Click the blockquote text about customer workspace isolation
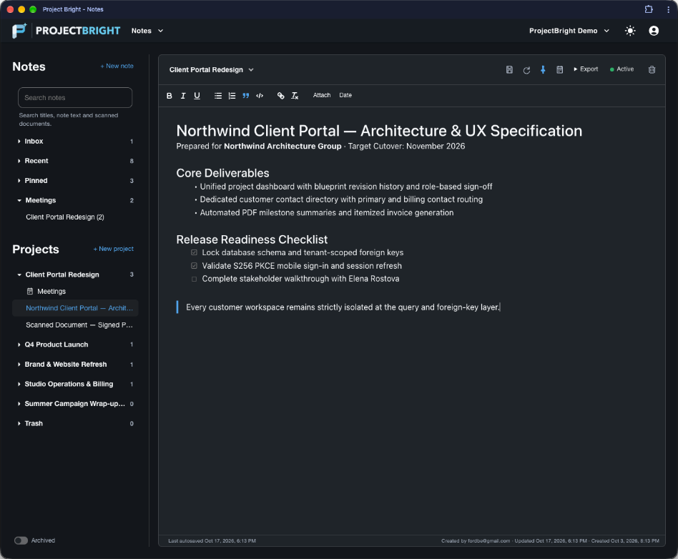The width and height of the screenshot is (678, 559). tap(343, 307)
